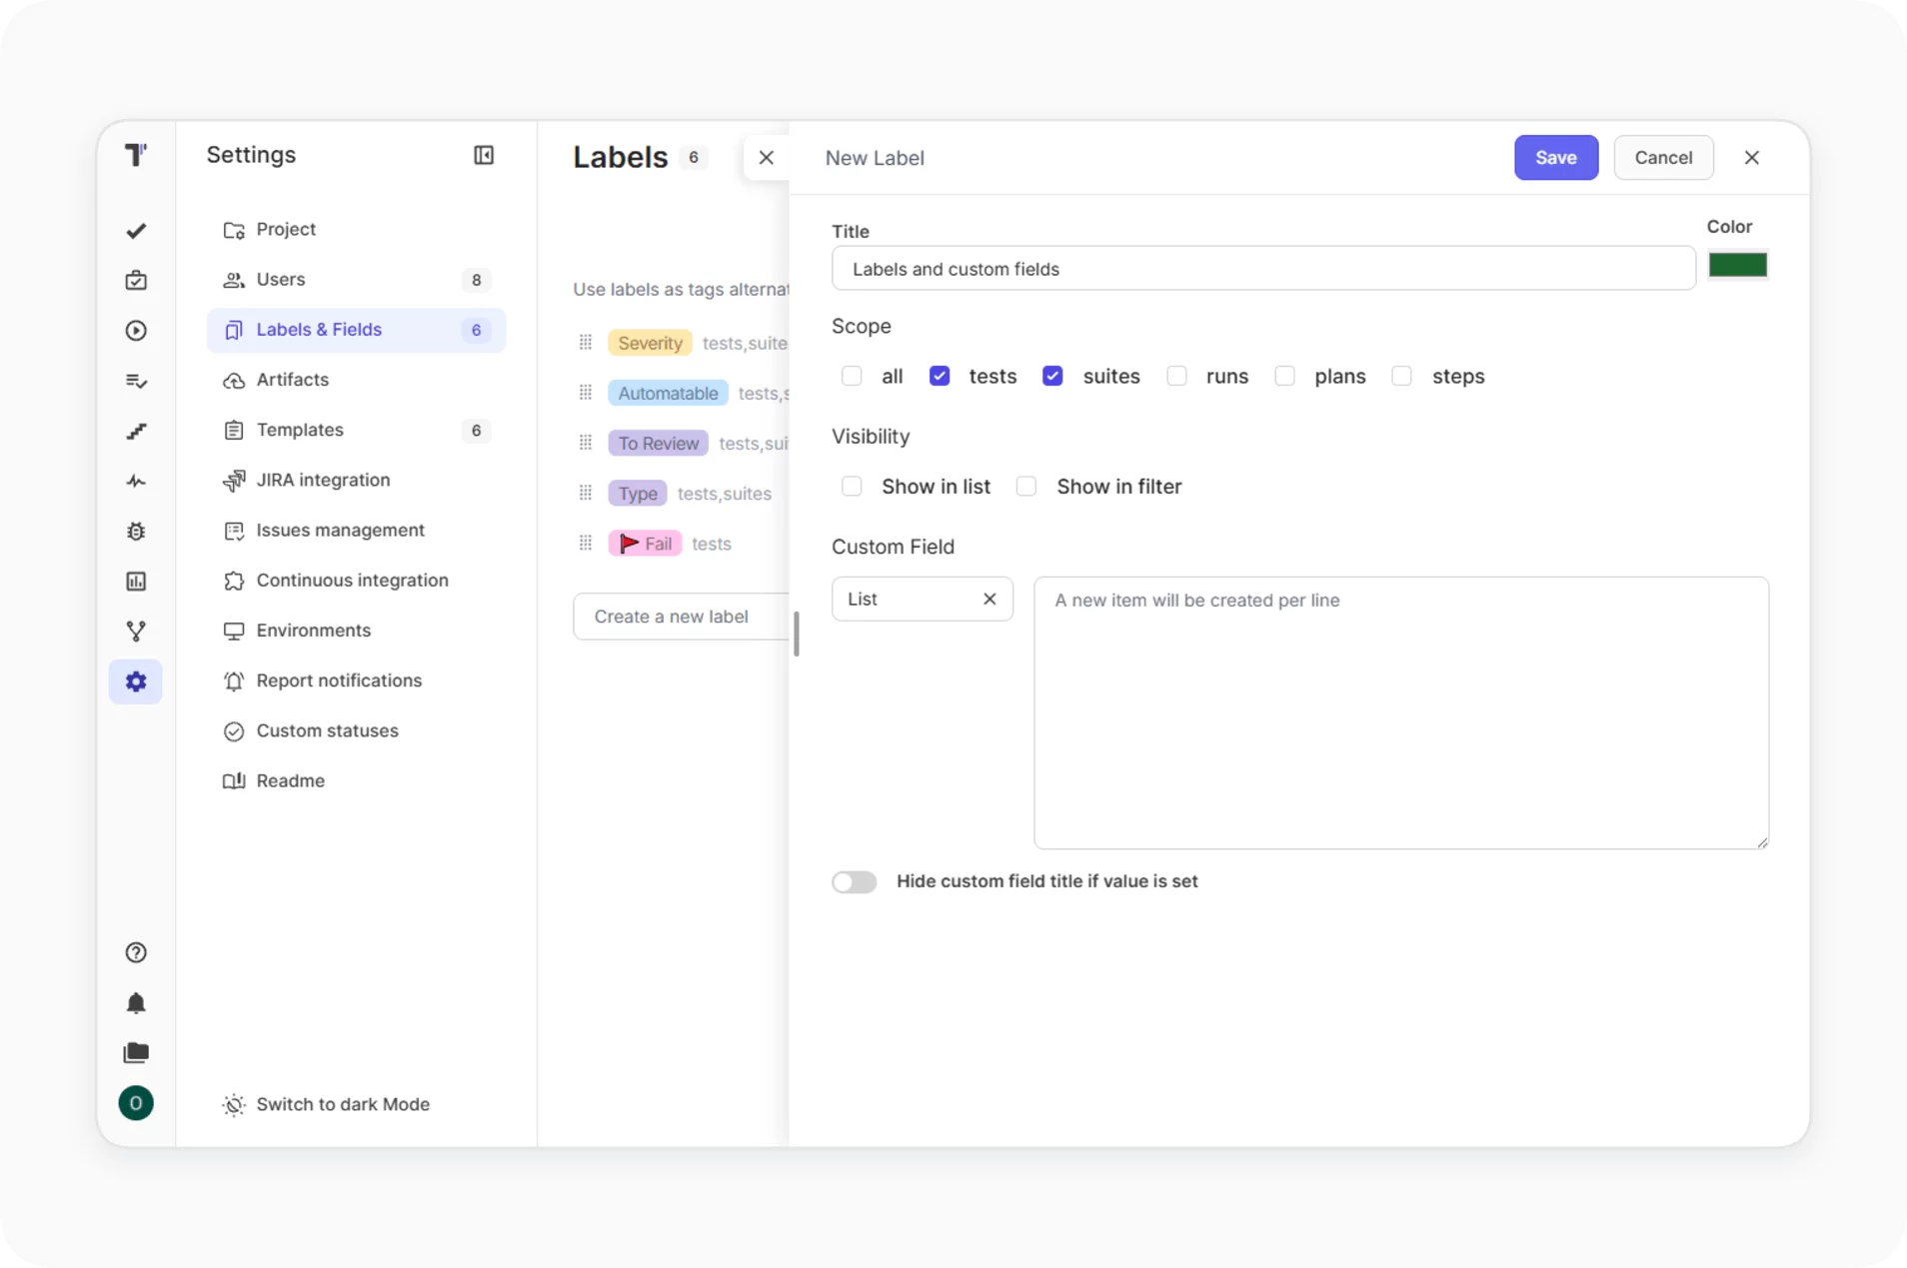This screenshot has width=1907, height=1268.
Task: Save the new label
Action: click(x=1556, y=158)
